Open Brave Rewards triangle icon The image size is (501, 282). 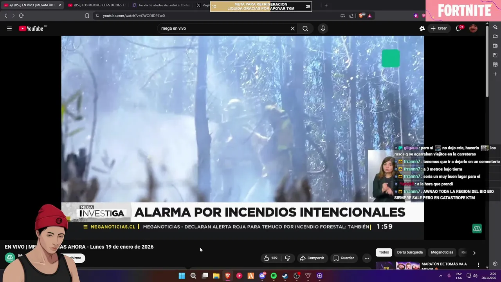369,16
